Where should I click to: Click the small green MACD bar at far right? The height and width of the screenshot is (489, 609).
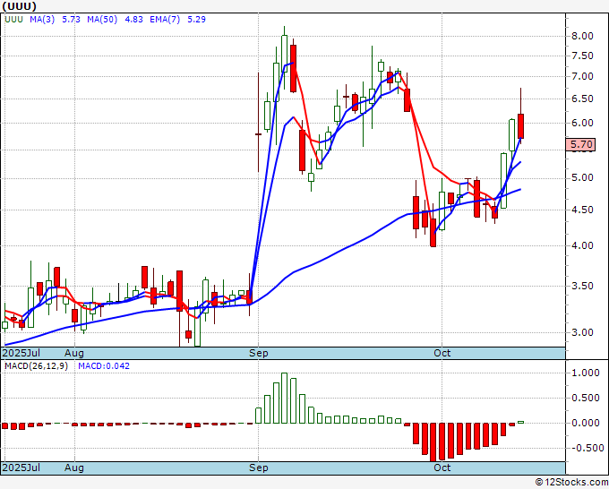pos(521,422)
